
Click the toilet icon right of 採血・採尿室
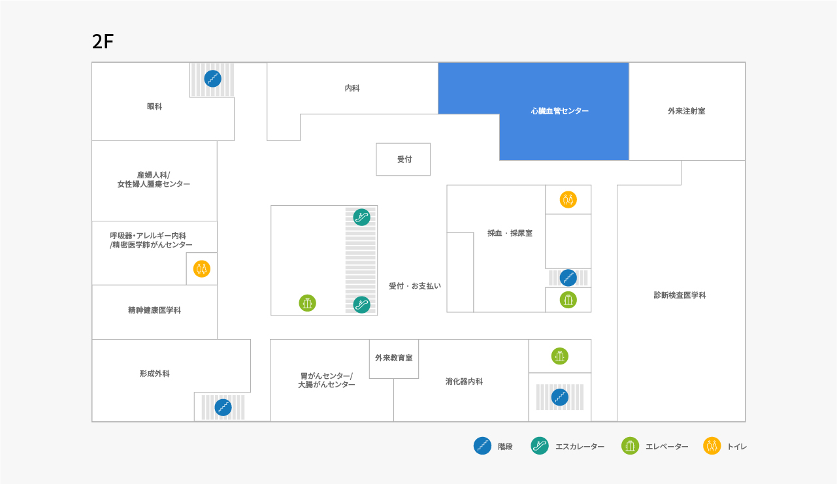tap(568, 199)
